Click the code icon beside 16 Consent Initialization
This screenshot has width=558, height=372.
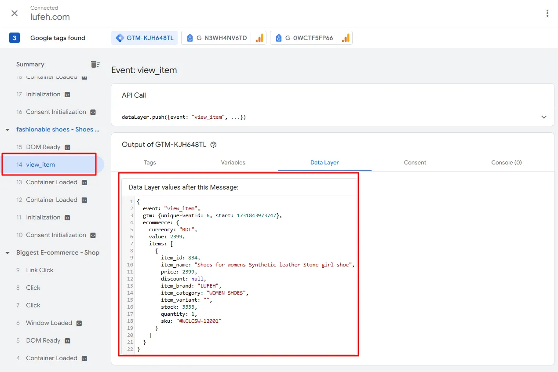click(93, 112)
